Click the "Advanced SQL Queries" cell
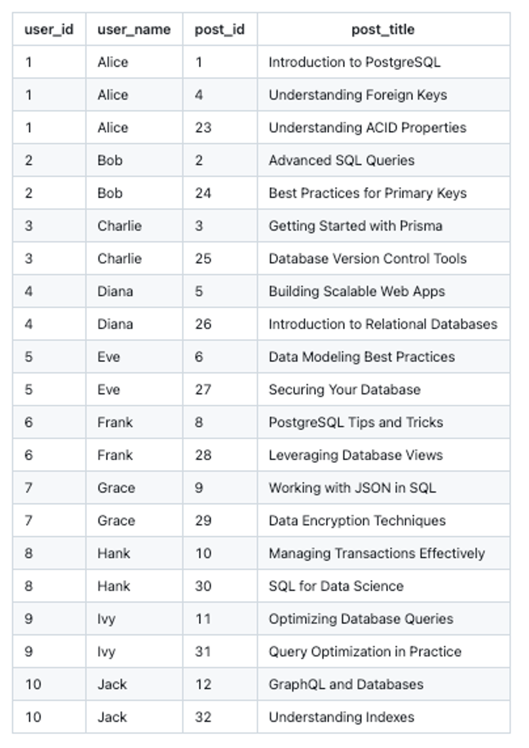Image resolution: width=529 pixels, height=748 pixels. coord(341,160)
